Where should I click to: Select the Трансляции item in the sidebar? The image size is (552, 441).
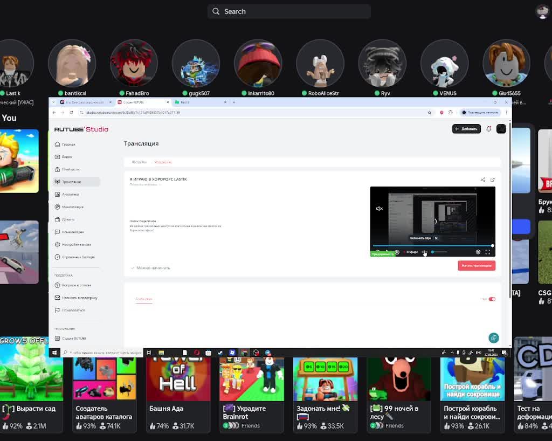click(76, 182)
